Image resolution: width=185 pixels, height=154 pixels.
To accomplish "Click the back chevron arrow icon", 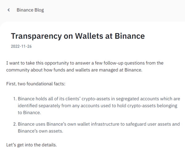I will (x=9, y=10).
